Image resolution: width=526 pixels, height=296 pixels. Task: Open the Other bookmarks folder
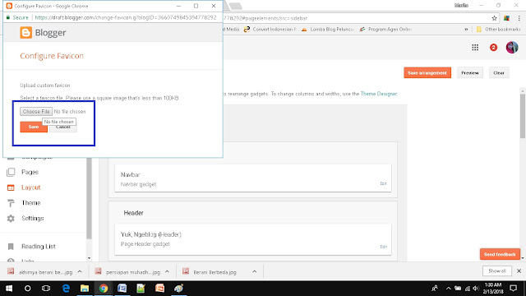tap(499, 30)
